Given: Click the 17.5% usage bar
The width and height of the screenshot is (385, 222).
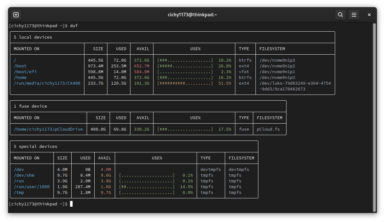Looking at the screenshot, I should coord(185,129).
